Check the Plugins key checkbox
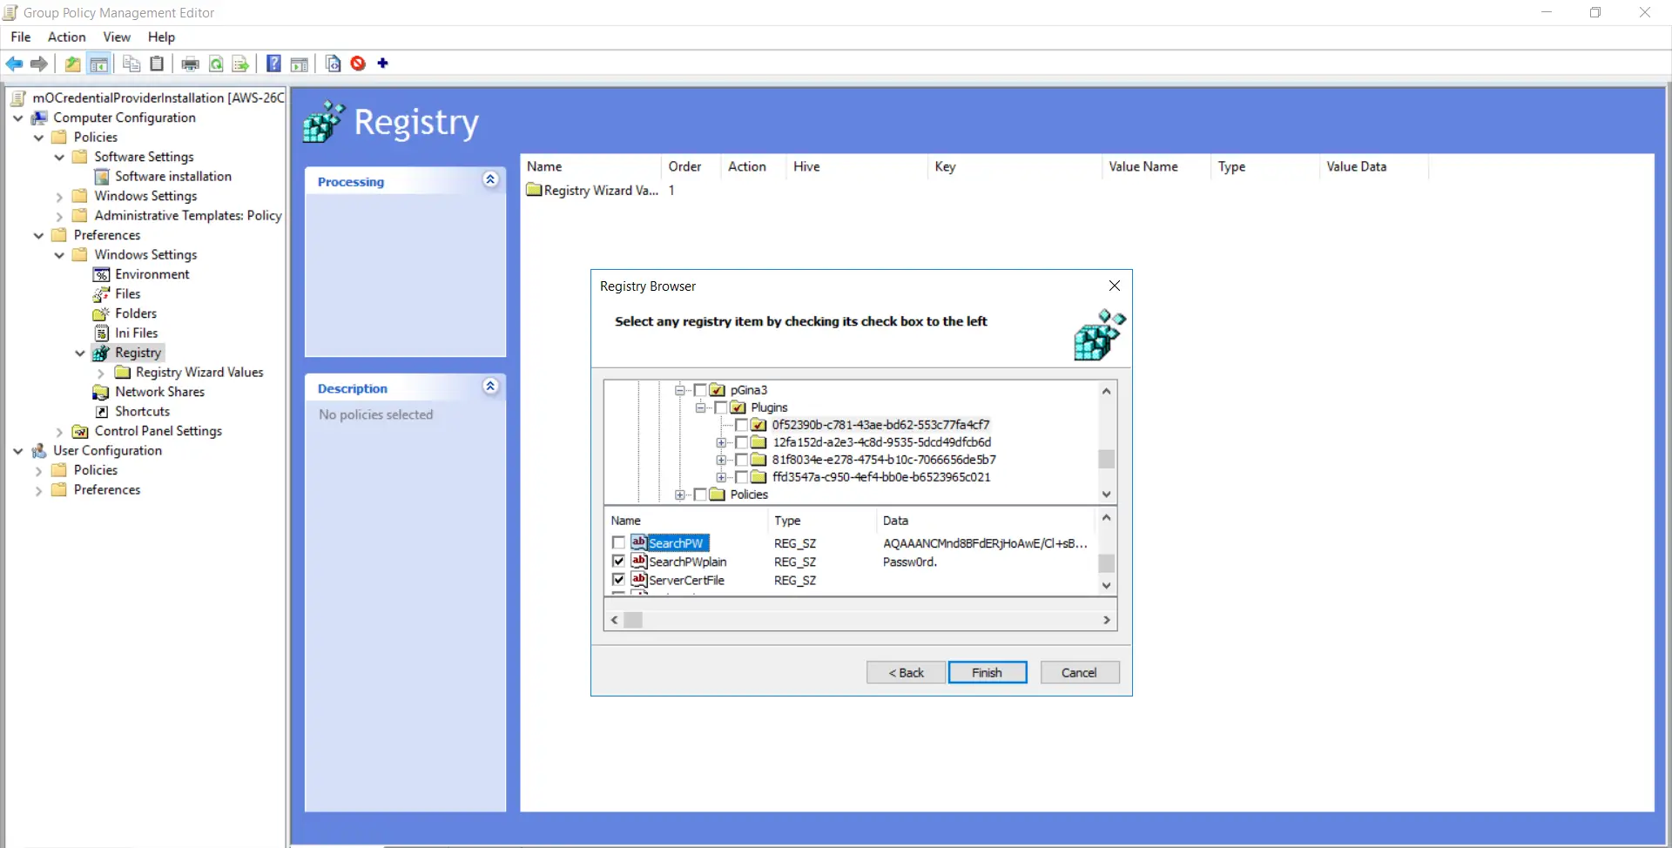Image resolution: width=1672 pixels, height=848 pixels. point(720,407)
